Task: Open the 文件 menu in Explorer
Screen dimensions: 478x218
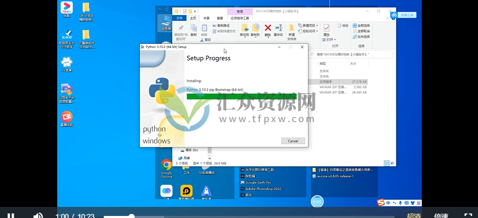Action: pos(180,18)
